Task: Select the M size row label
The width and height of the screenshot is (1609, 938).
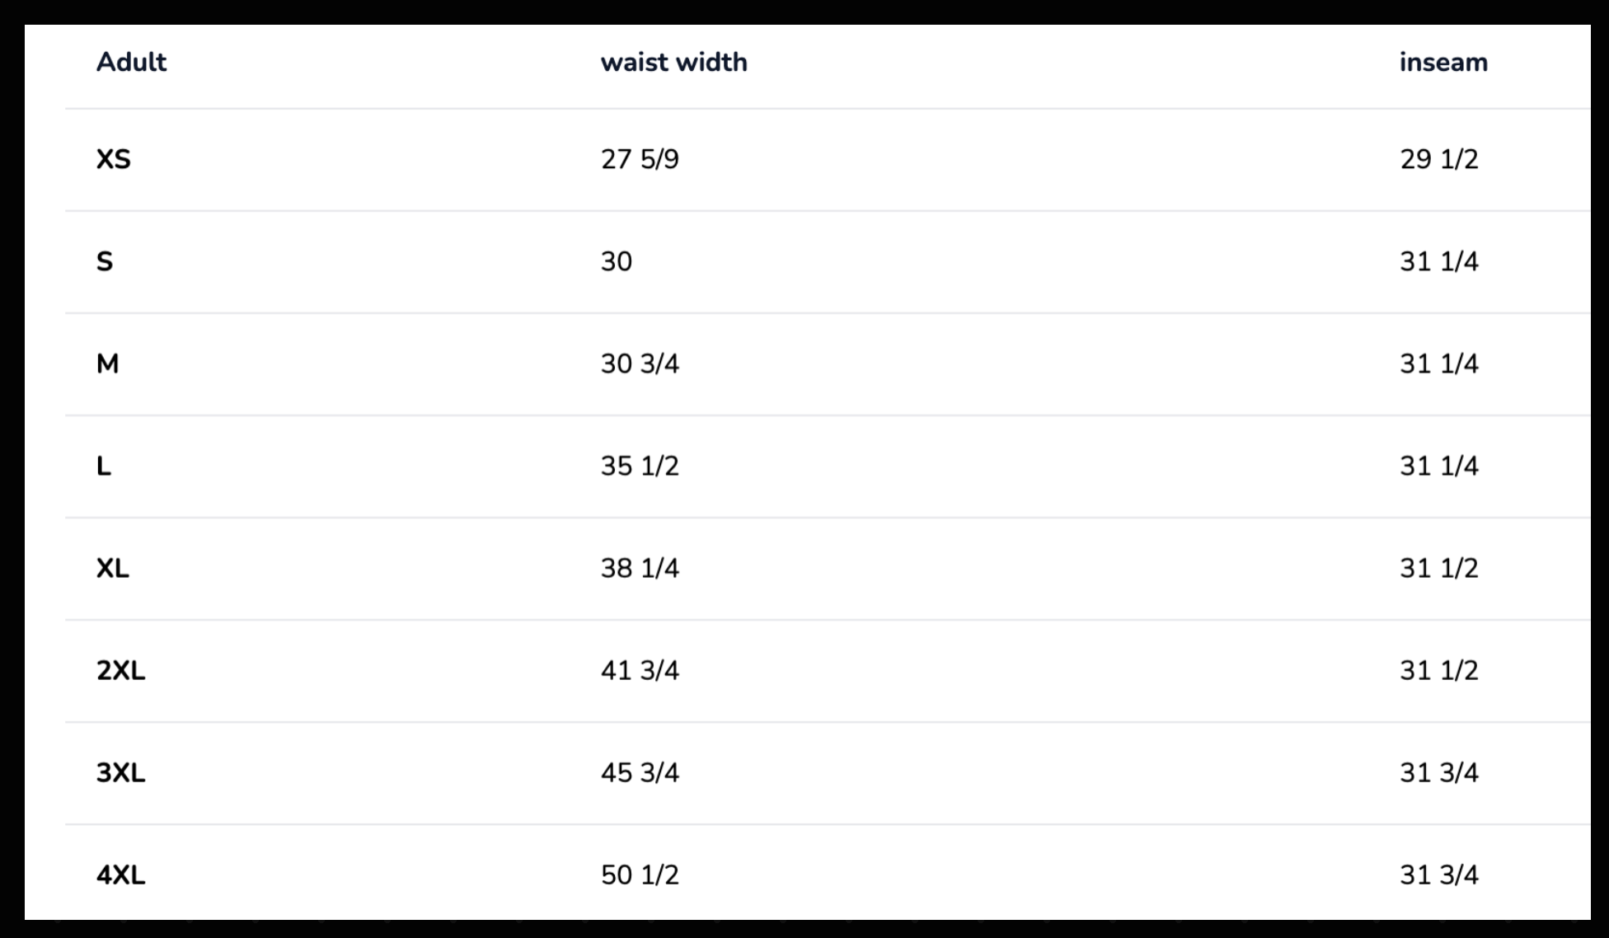Action: [x=108, y=363]
